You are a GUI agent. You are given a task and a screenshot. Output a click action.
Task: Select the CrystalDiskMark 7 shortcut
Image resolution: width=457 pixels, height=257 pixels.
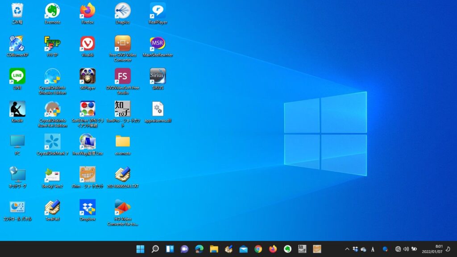coord(52,142)
